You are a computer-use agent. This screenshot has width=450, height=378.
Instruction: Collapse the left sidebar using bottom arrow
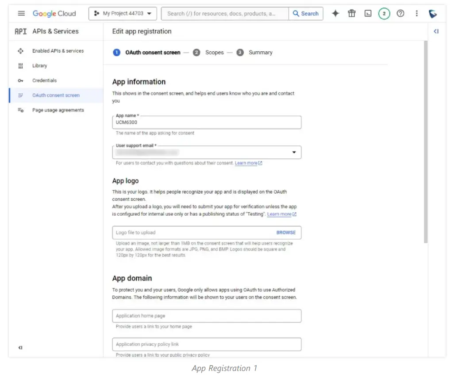click(20, 347)
